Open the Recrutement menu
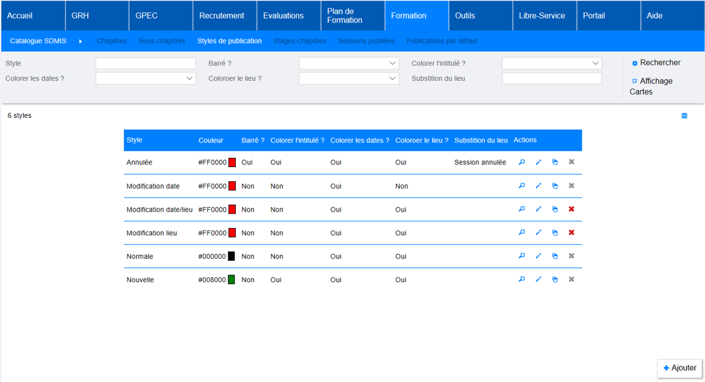Viewport: 705px width, 382px height. pos(222,16)
